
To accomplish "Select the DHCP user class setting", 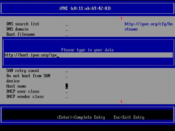I will (23, 91).
